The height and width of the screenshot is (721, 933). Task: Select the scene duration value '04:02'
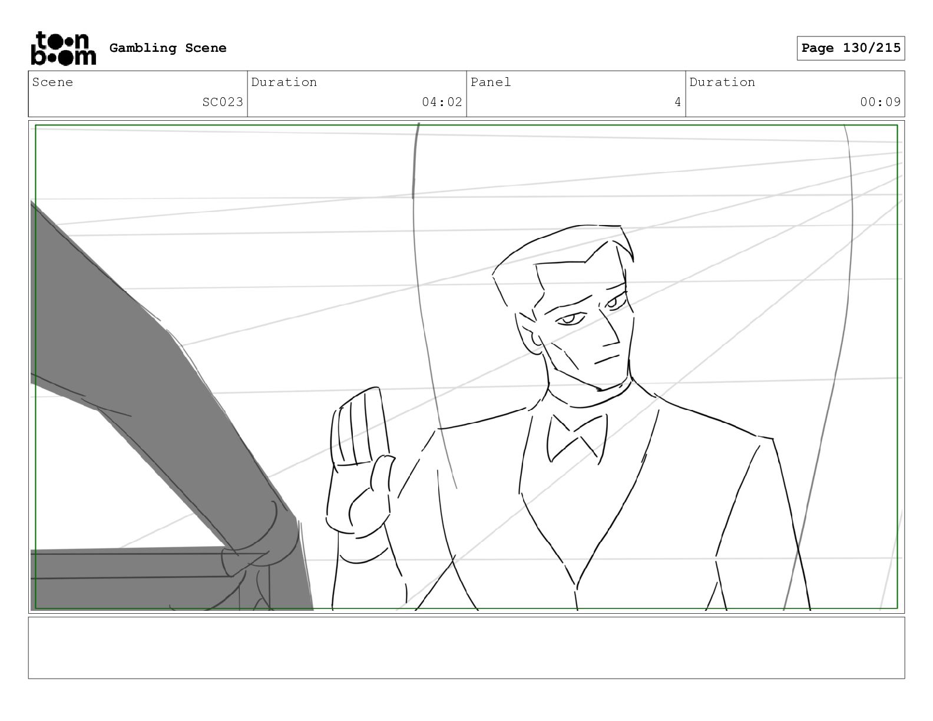coord(442,102)
